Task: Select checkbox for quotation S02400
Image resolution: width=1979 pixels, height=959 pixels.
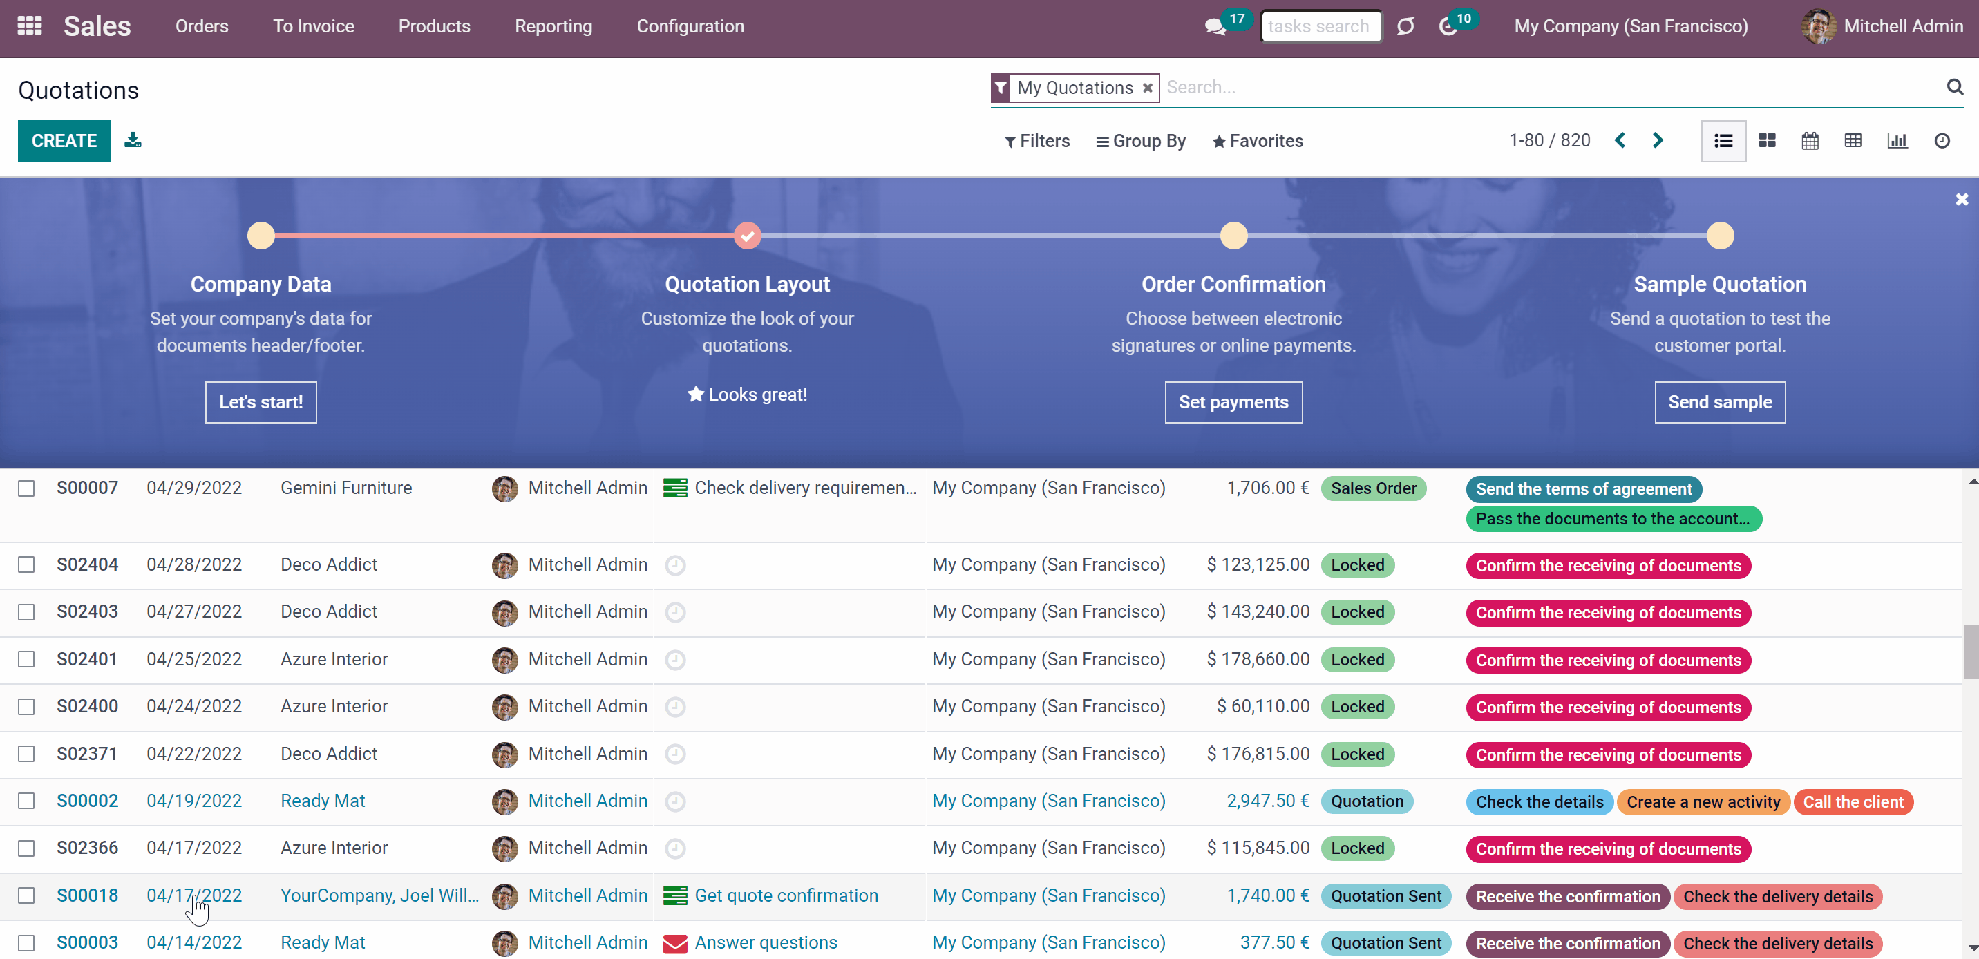Action: click(26, 706)
